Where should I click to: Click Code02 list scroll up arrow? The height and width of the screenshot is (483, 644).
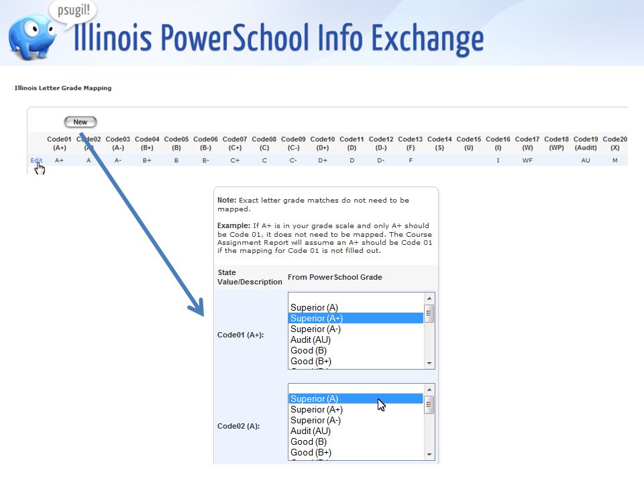[429, 390]
